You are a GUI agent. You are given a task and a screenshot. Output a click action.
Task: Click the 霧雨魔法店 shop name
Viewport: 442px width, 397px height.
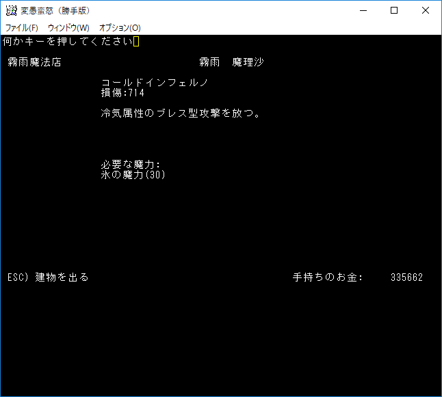tap(34, 62)
